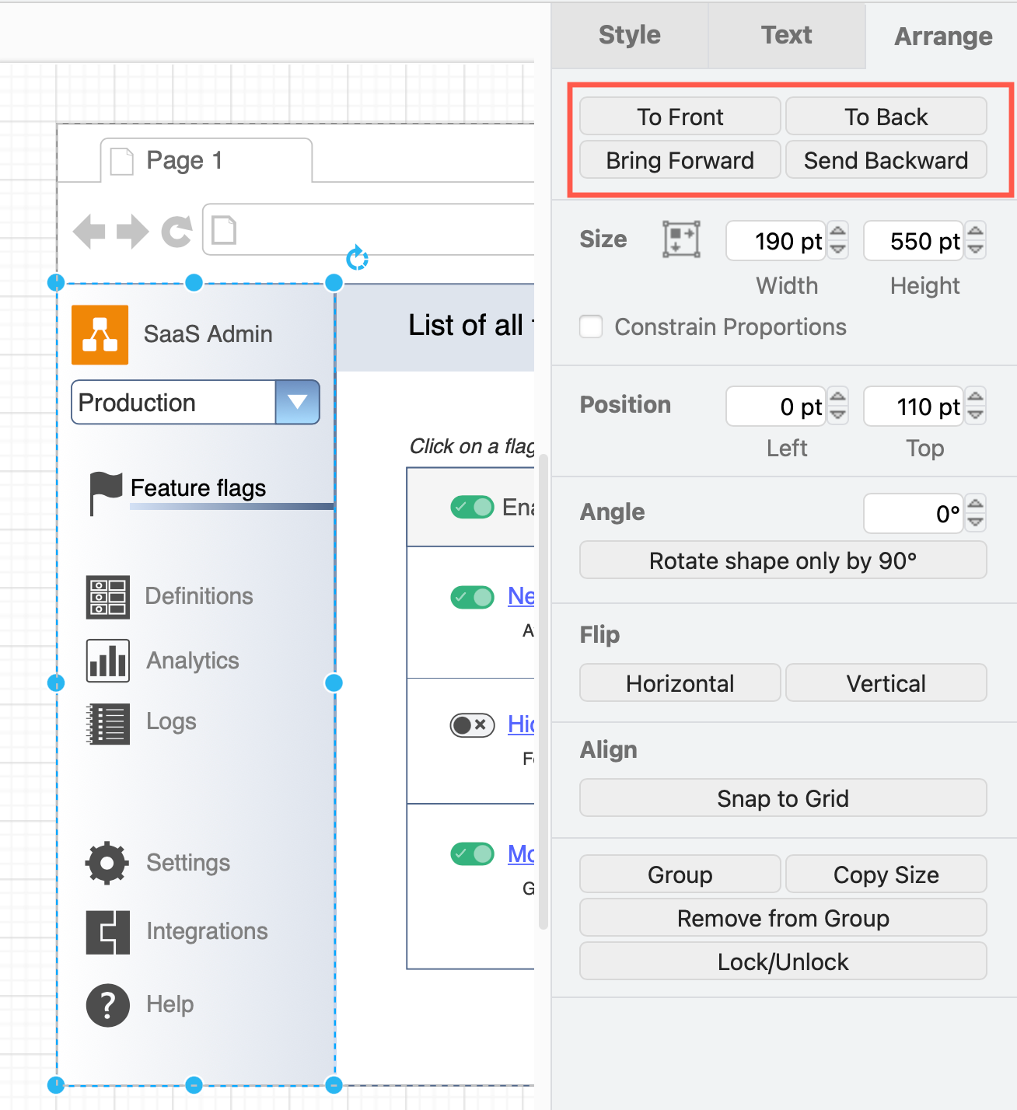Select the SaaS Admin org chart icon
Viewport: 1017px width, 1110px height.
[100, 334]
